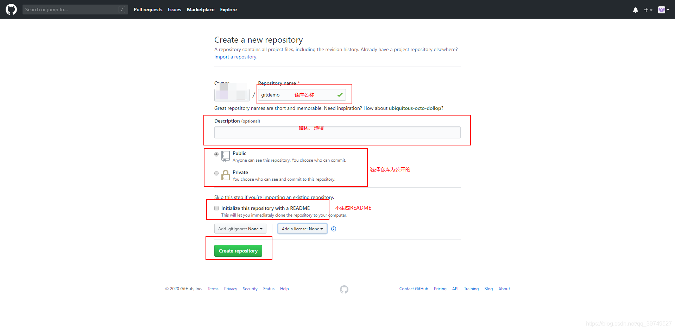Screen dimensions: 675x330
Task: Open the Status footer link
Action: (x=269, y=289)
